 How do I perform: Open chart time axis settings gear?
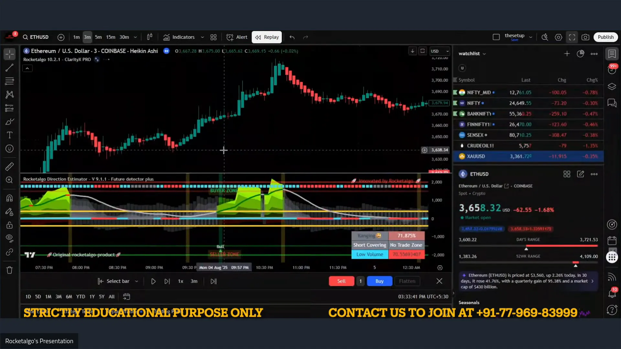pos(440,268)
